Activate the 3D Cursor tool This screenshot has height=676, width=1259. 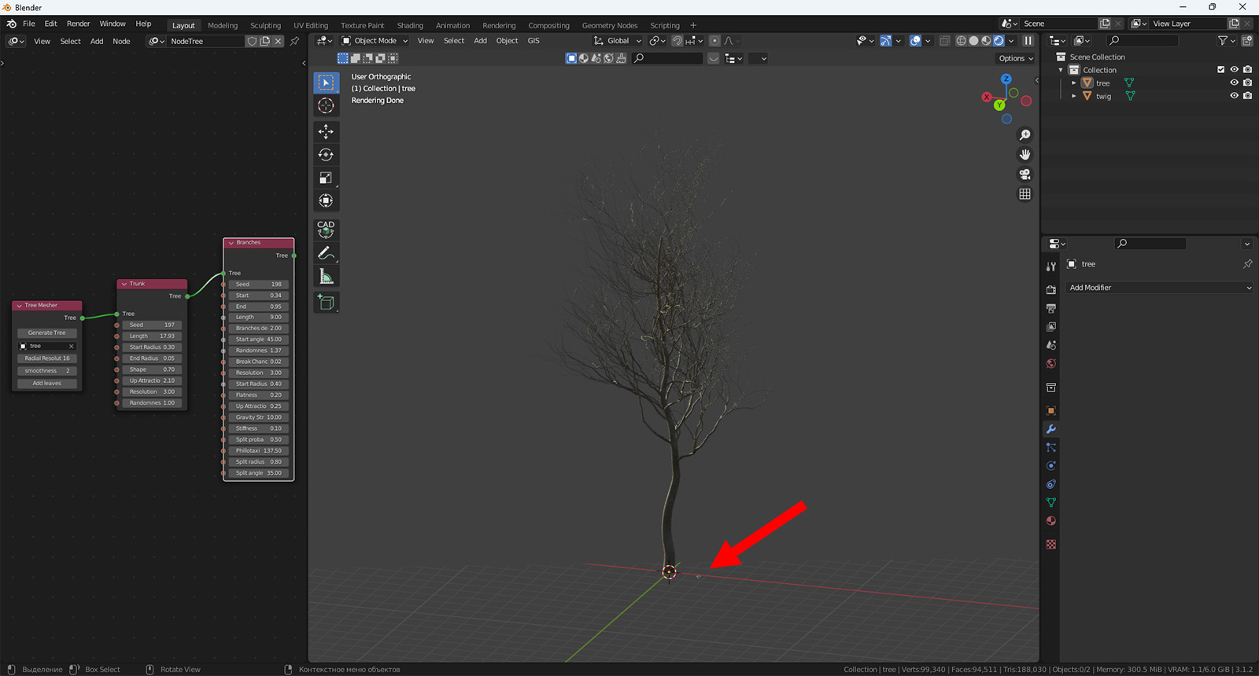pos(326,105)
